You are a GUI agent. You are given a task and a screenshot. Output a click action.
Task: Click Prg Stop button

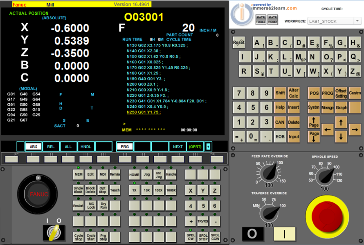click(x=103, y=237)
